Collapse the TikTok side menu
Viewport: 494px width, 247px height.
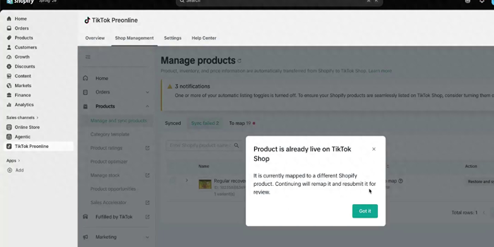(x=88, y=57)
